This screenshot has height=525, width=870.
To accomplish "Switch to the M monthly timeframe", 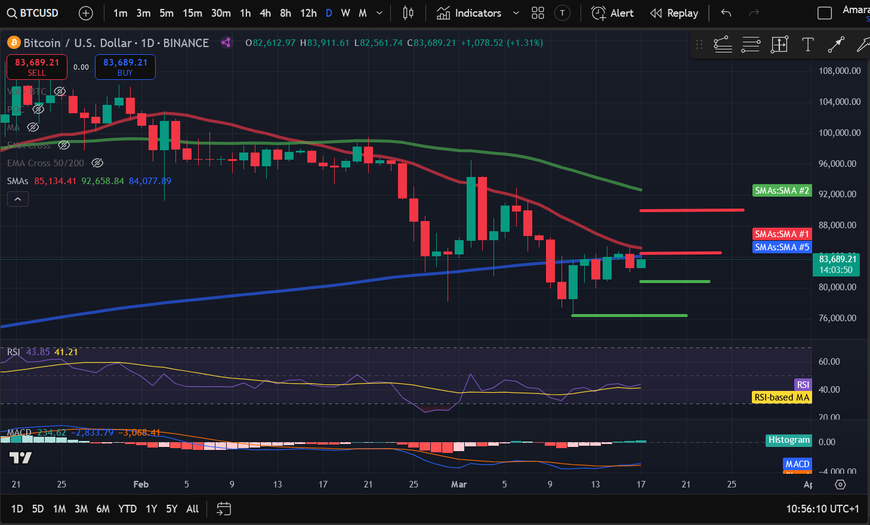I will click(x=362, y=13).
